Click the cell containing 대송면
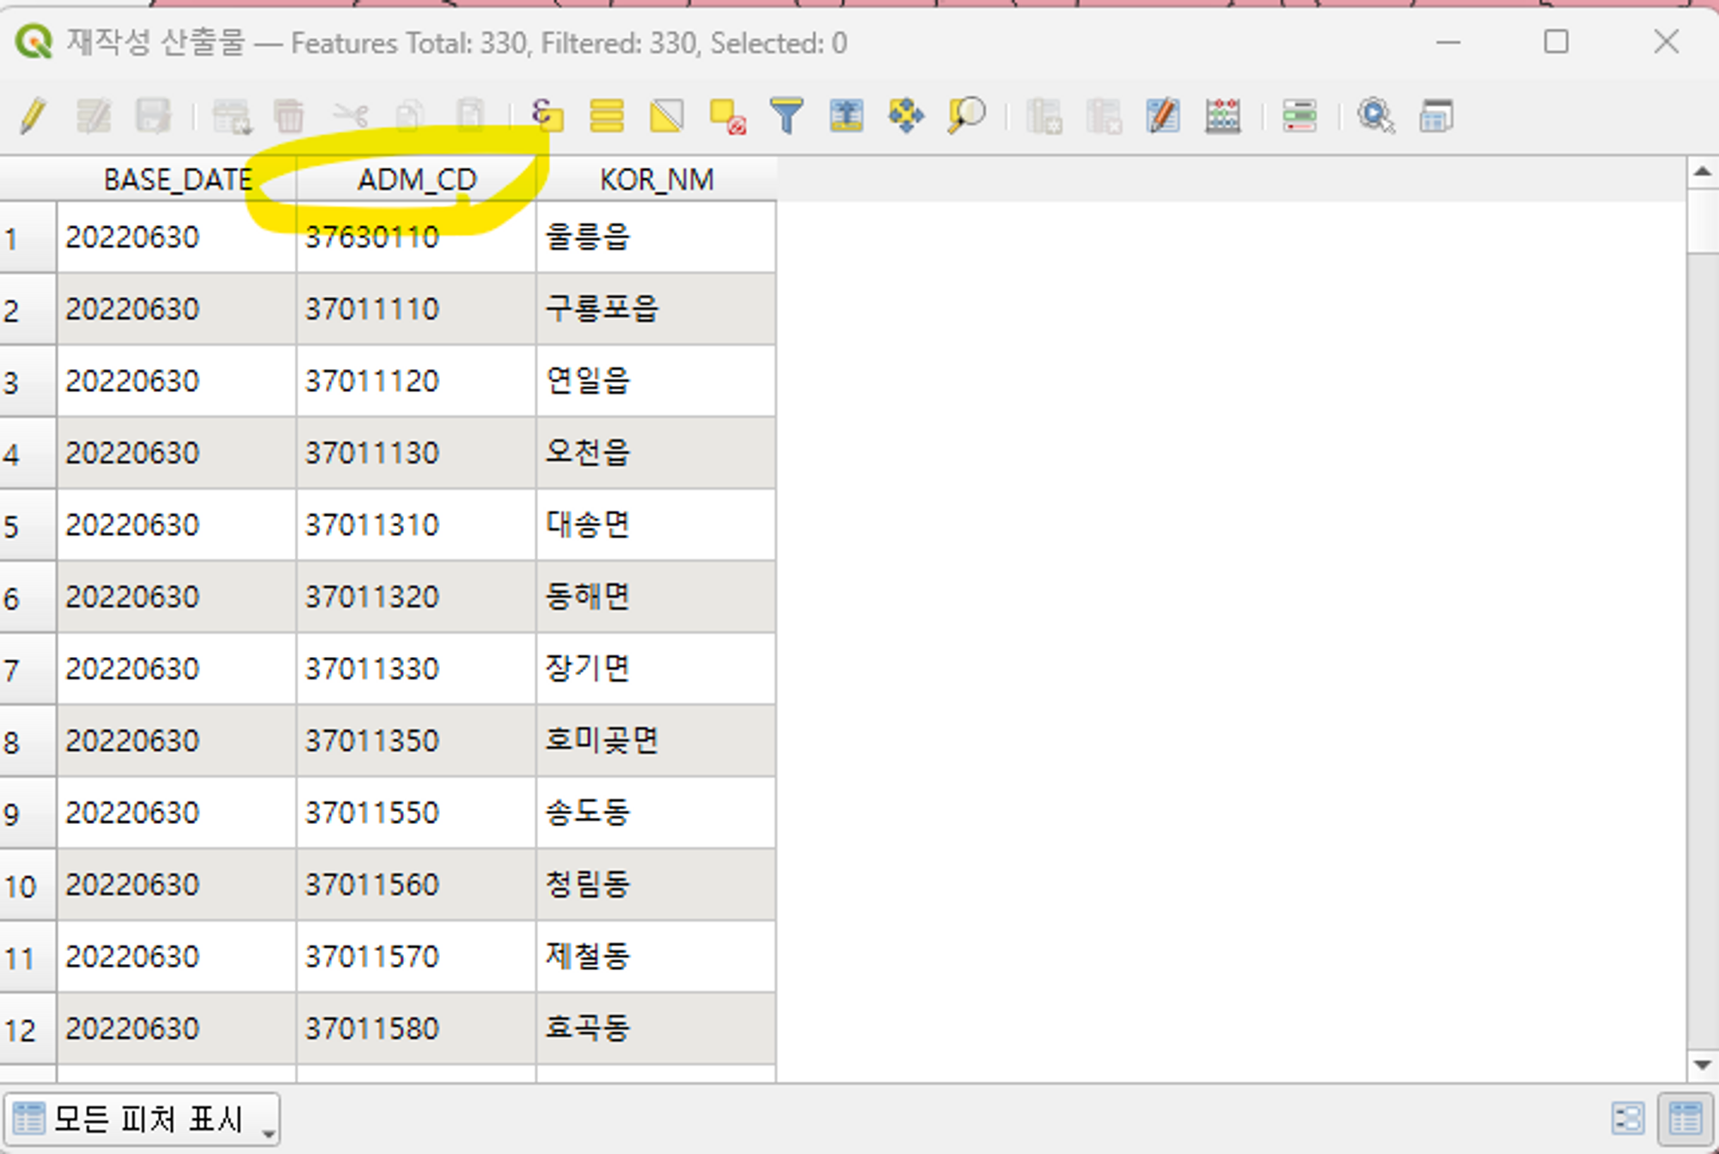The height and width of the screenshot is (1154, 1719). coord(656,525)
